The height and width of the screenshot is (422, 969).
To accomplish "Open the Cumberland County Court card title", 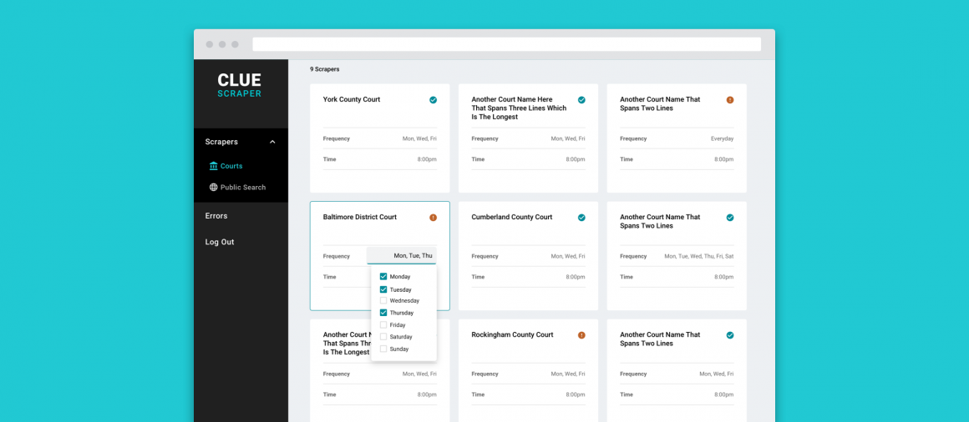I will click(x=512, y=217).
